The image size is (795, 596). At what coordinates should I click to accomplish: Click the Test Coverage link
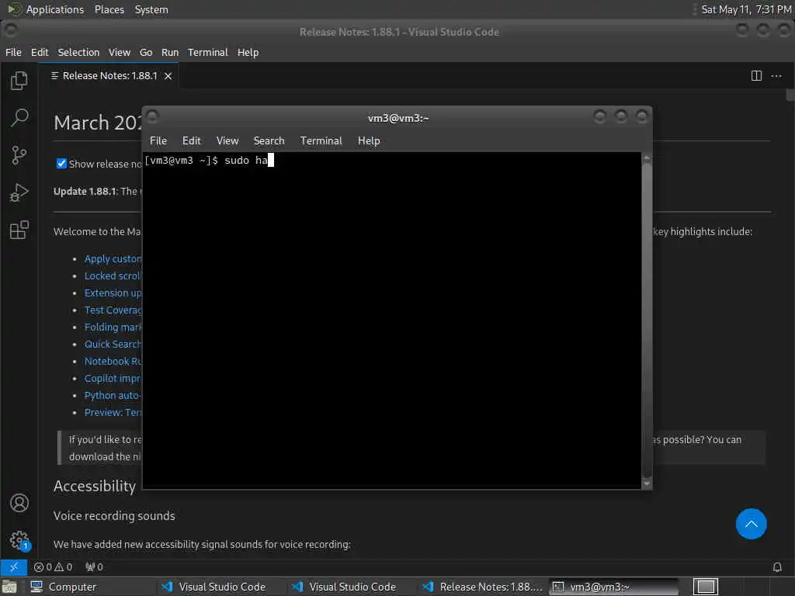(113, 310)
